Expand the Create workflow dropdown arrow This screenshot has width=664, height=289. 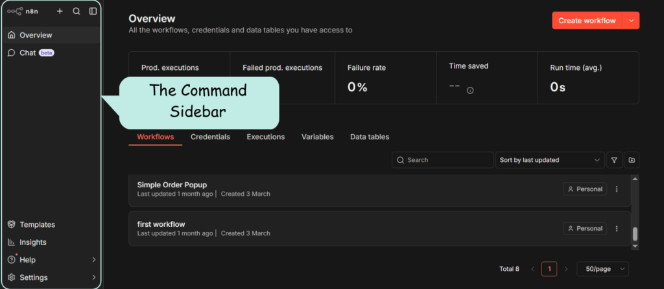[x=631, y=21]
